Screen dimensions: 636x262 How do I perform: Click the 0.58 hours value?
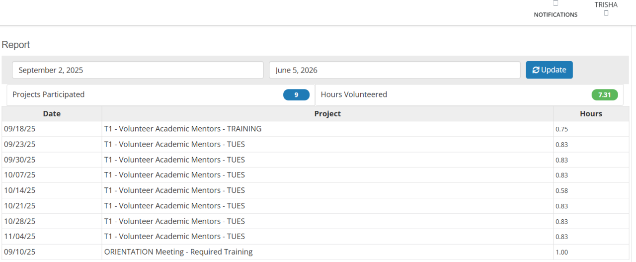tap(562, 191)
